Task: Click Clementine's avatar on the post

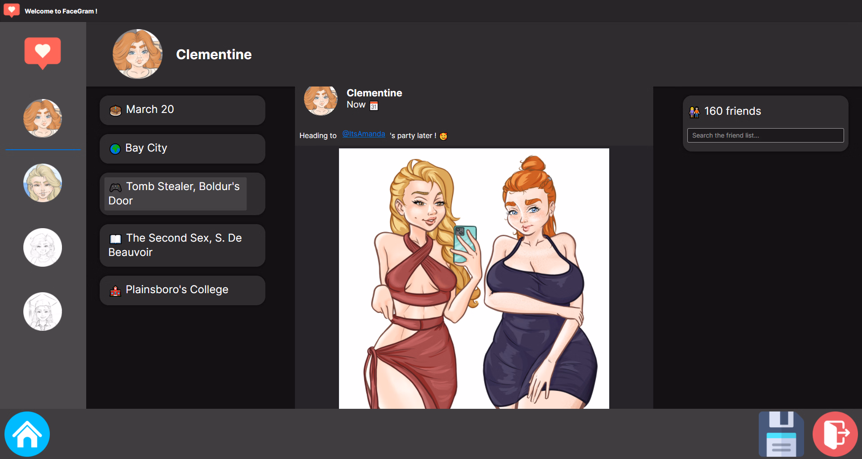Action: click(321, 100)
